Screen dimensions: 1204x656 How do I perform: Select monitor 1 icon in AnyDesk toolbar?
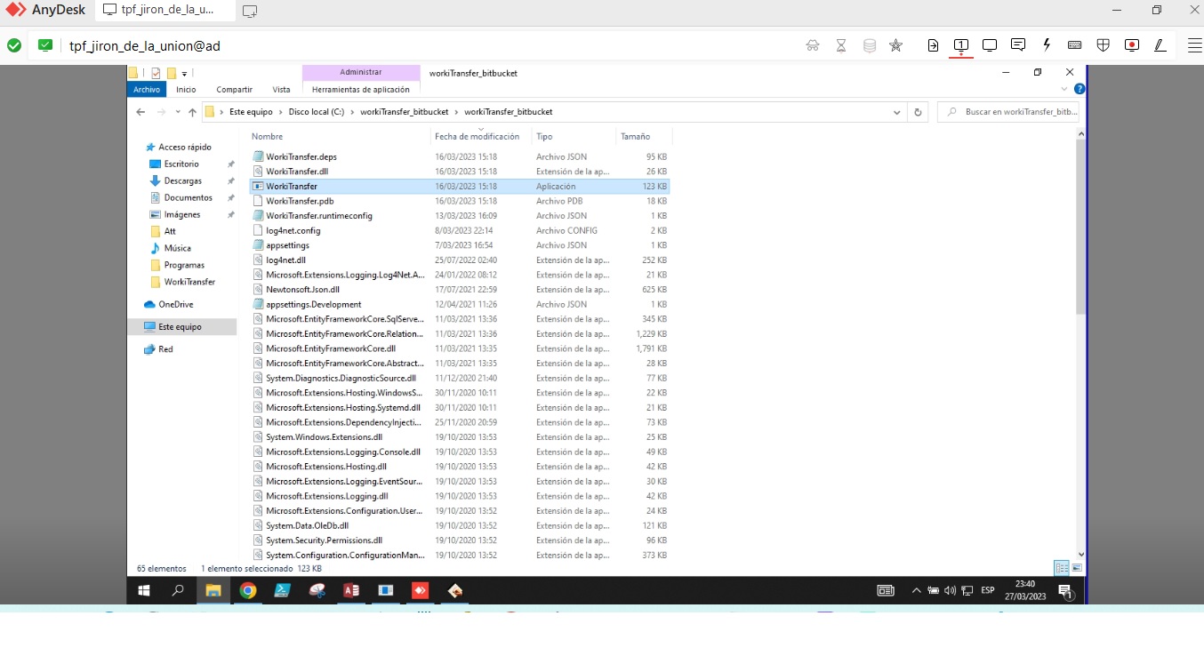(x=961, y=45)
